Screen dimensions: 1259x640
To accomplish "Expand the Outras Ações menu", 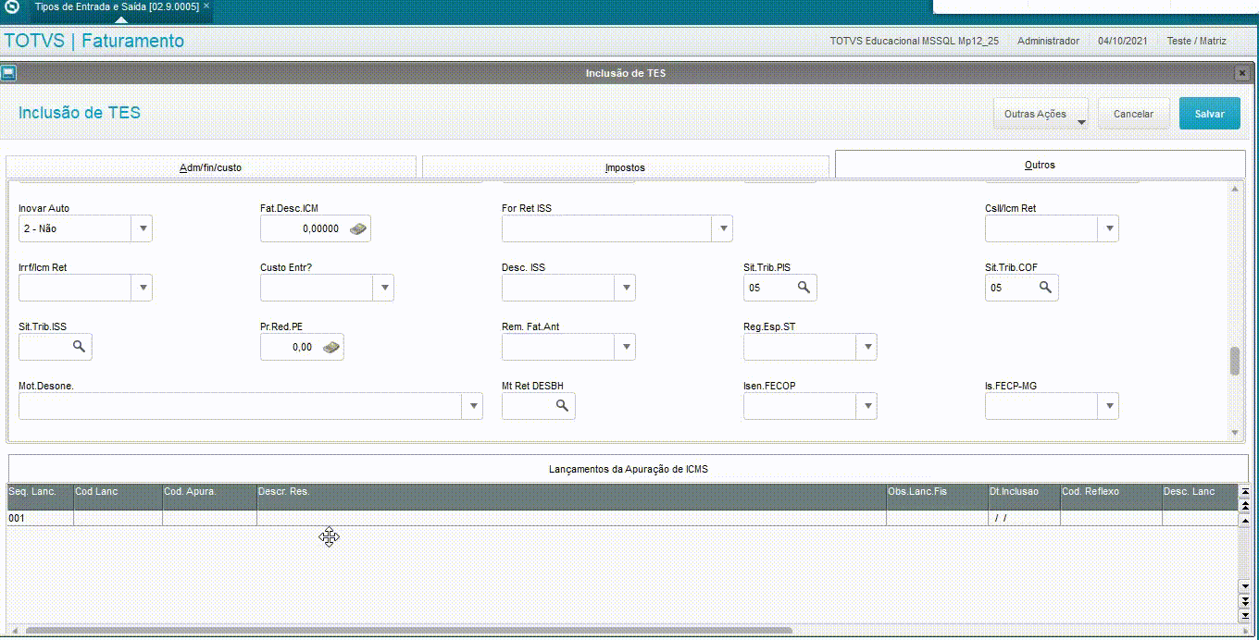I will 1041,114.
